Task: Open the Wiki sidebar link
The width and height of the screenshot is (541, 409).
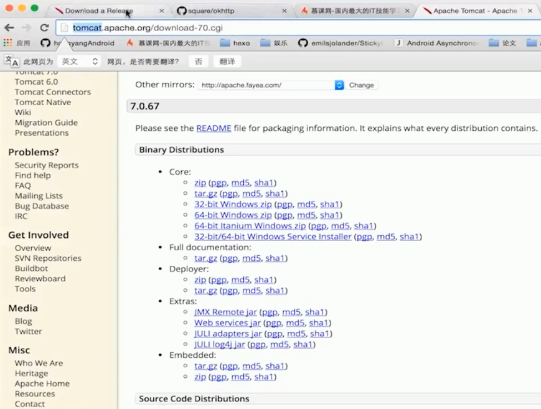Action: point(23,112)
